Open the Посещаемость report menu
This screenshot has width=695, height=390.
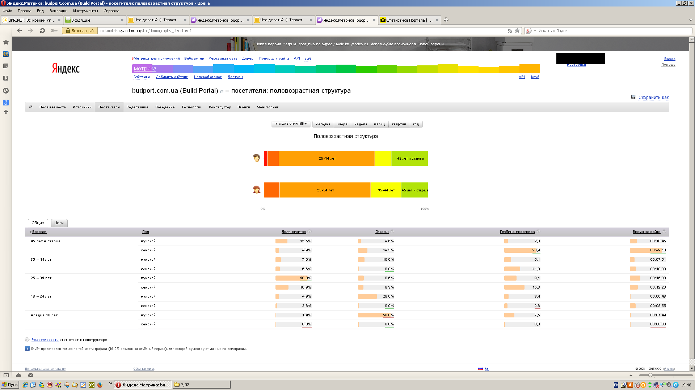[x=52, y=107]
